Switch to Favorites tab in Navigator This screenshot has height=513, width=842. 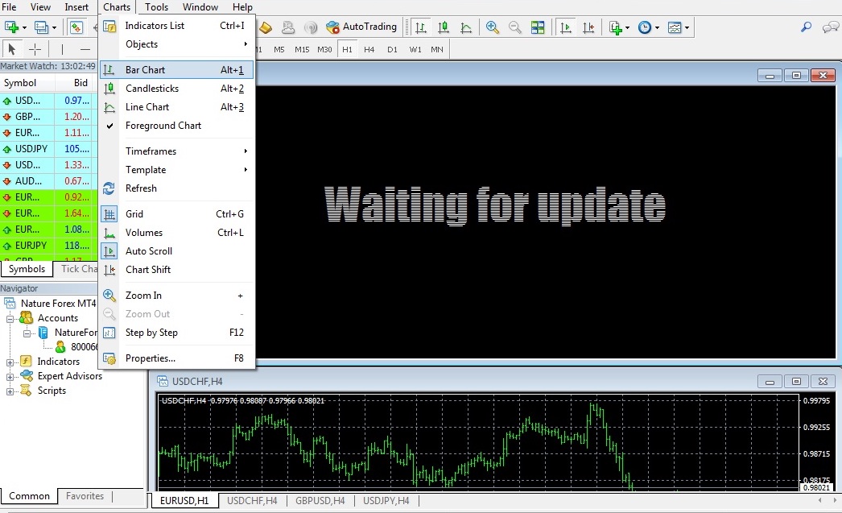click(85, 496)
